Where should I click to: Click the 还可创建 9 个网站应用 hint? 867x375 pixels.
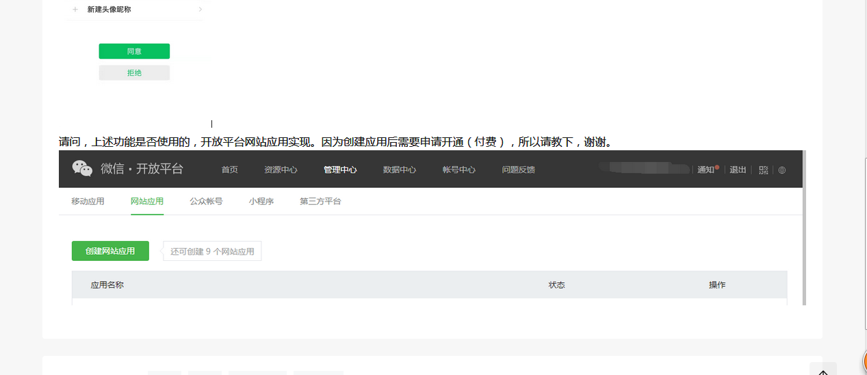point(212,251)
